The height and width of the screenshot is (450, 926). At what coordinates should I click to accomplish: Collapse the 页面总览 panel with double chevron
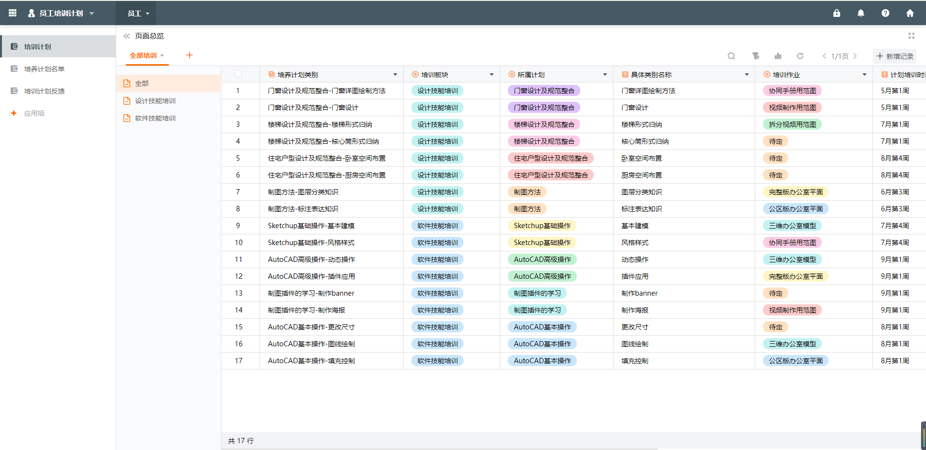(x=126, y=36)
